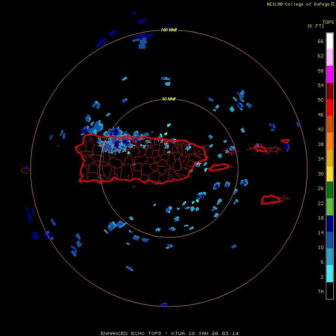
Task: Click the "30" legend value
Action: tap(321, 174)
